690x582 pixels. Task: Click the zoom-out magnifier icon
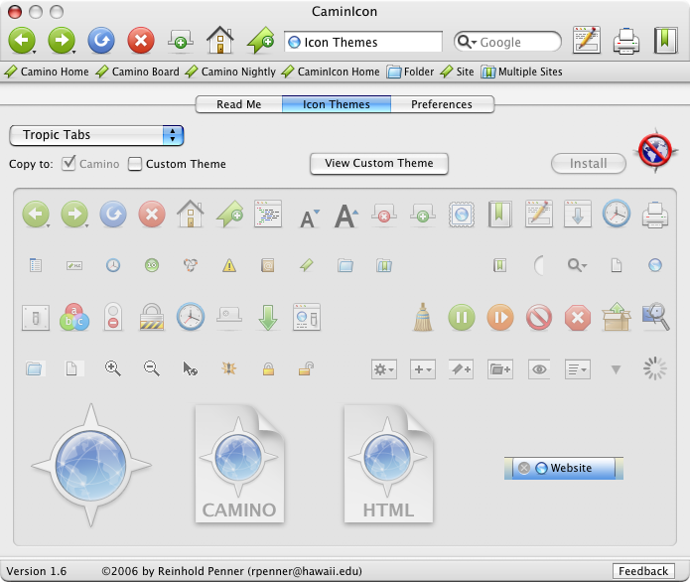[151, 368]
